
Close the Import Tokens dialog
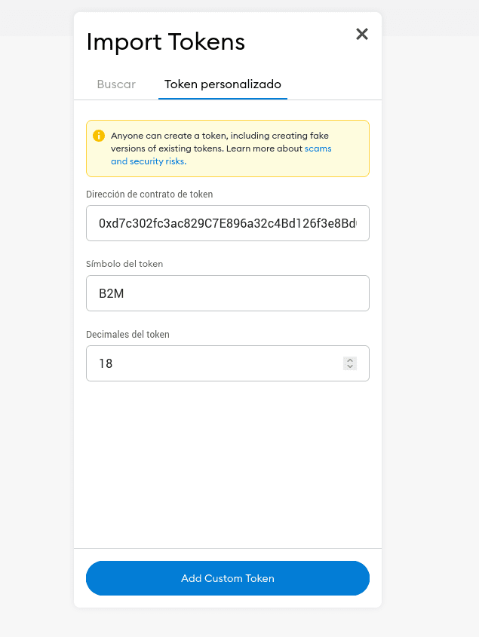click(x=362, y=34)
